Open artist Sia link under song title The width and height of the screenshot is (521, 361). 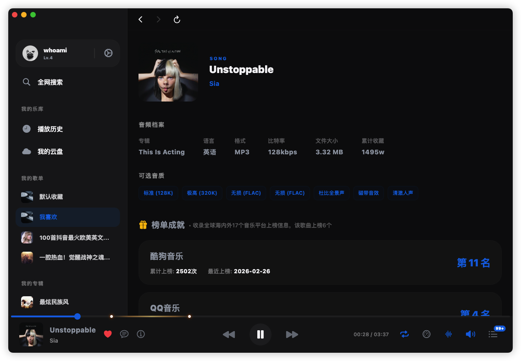(x=214, y=84)
